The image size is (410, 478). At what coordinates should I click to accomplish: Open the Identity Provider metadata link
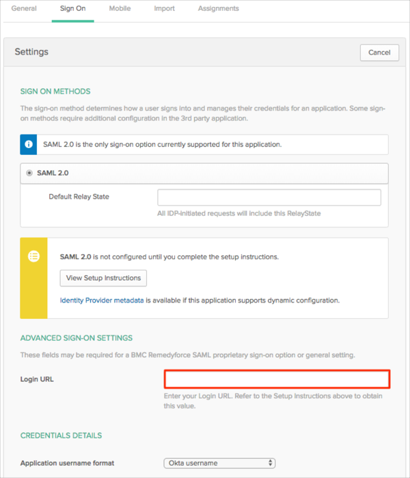102,300
